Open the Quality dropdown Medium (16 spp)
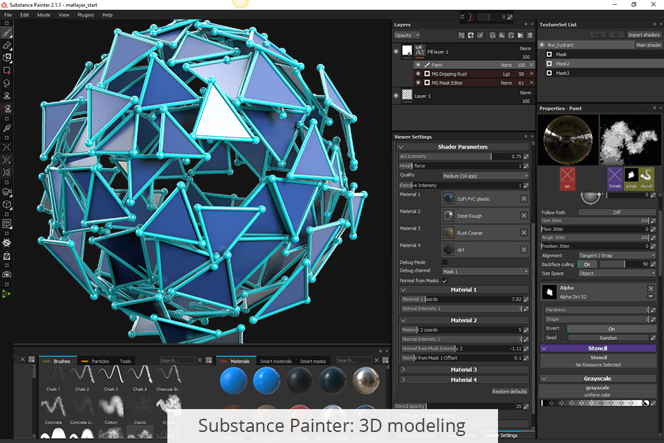The height and width of the screenshot is (443, 664). (485, 176)
